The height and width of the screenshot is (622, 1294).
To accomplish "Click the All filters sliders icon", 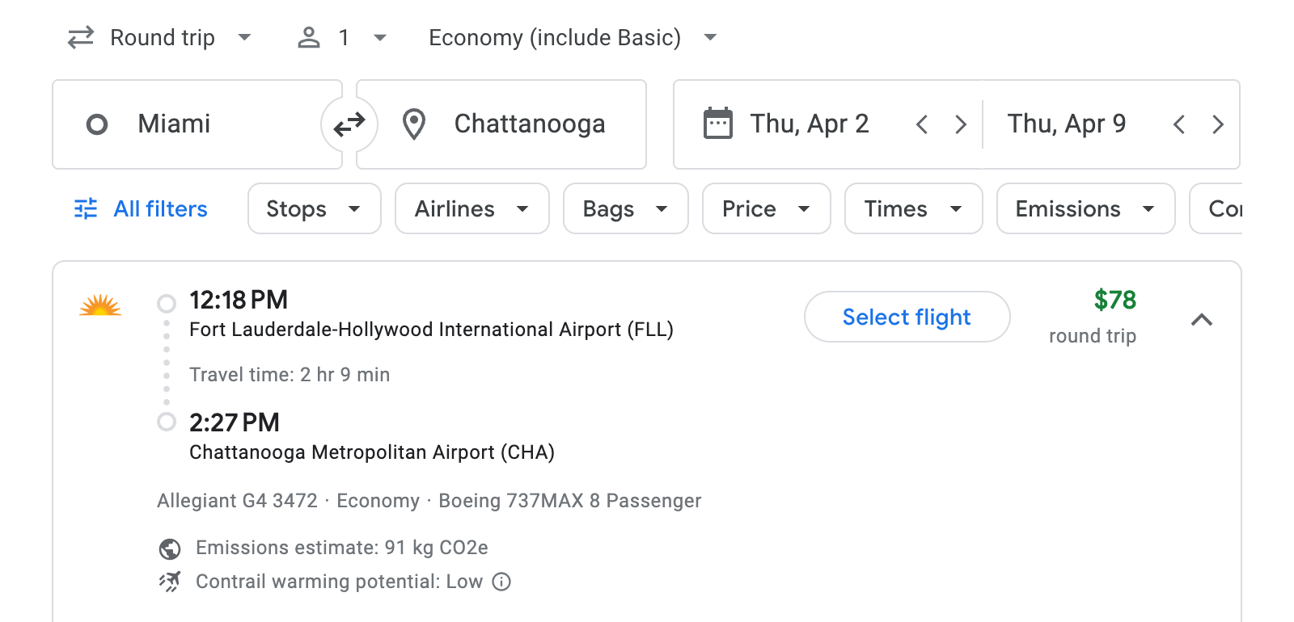I will [85, 208].
